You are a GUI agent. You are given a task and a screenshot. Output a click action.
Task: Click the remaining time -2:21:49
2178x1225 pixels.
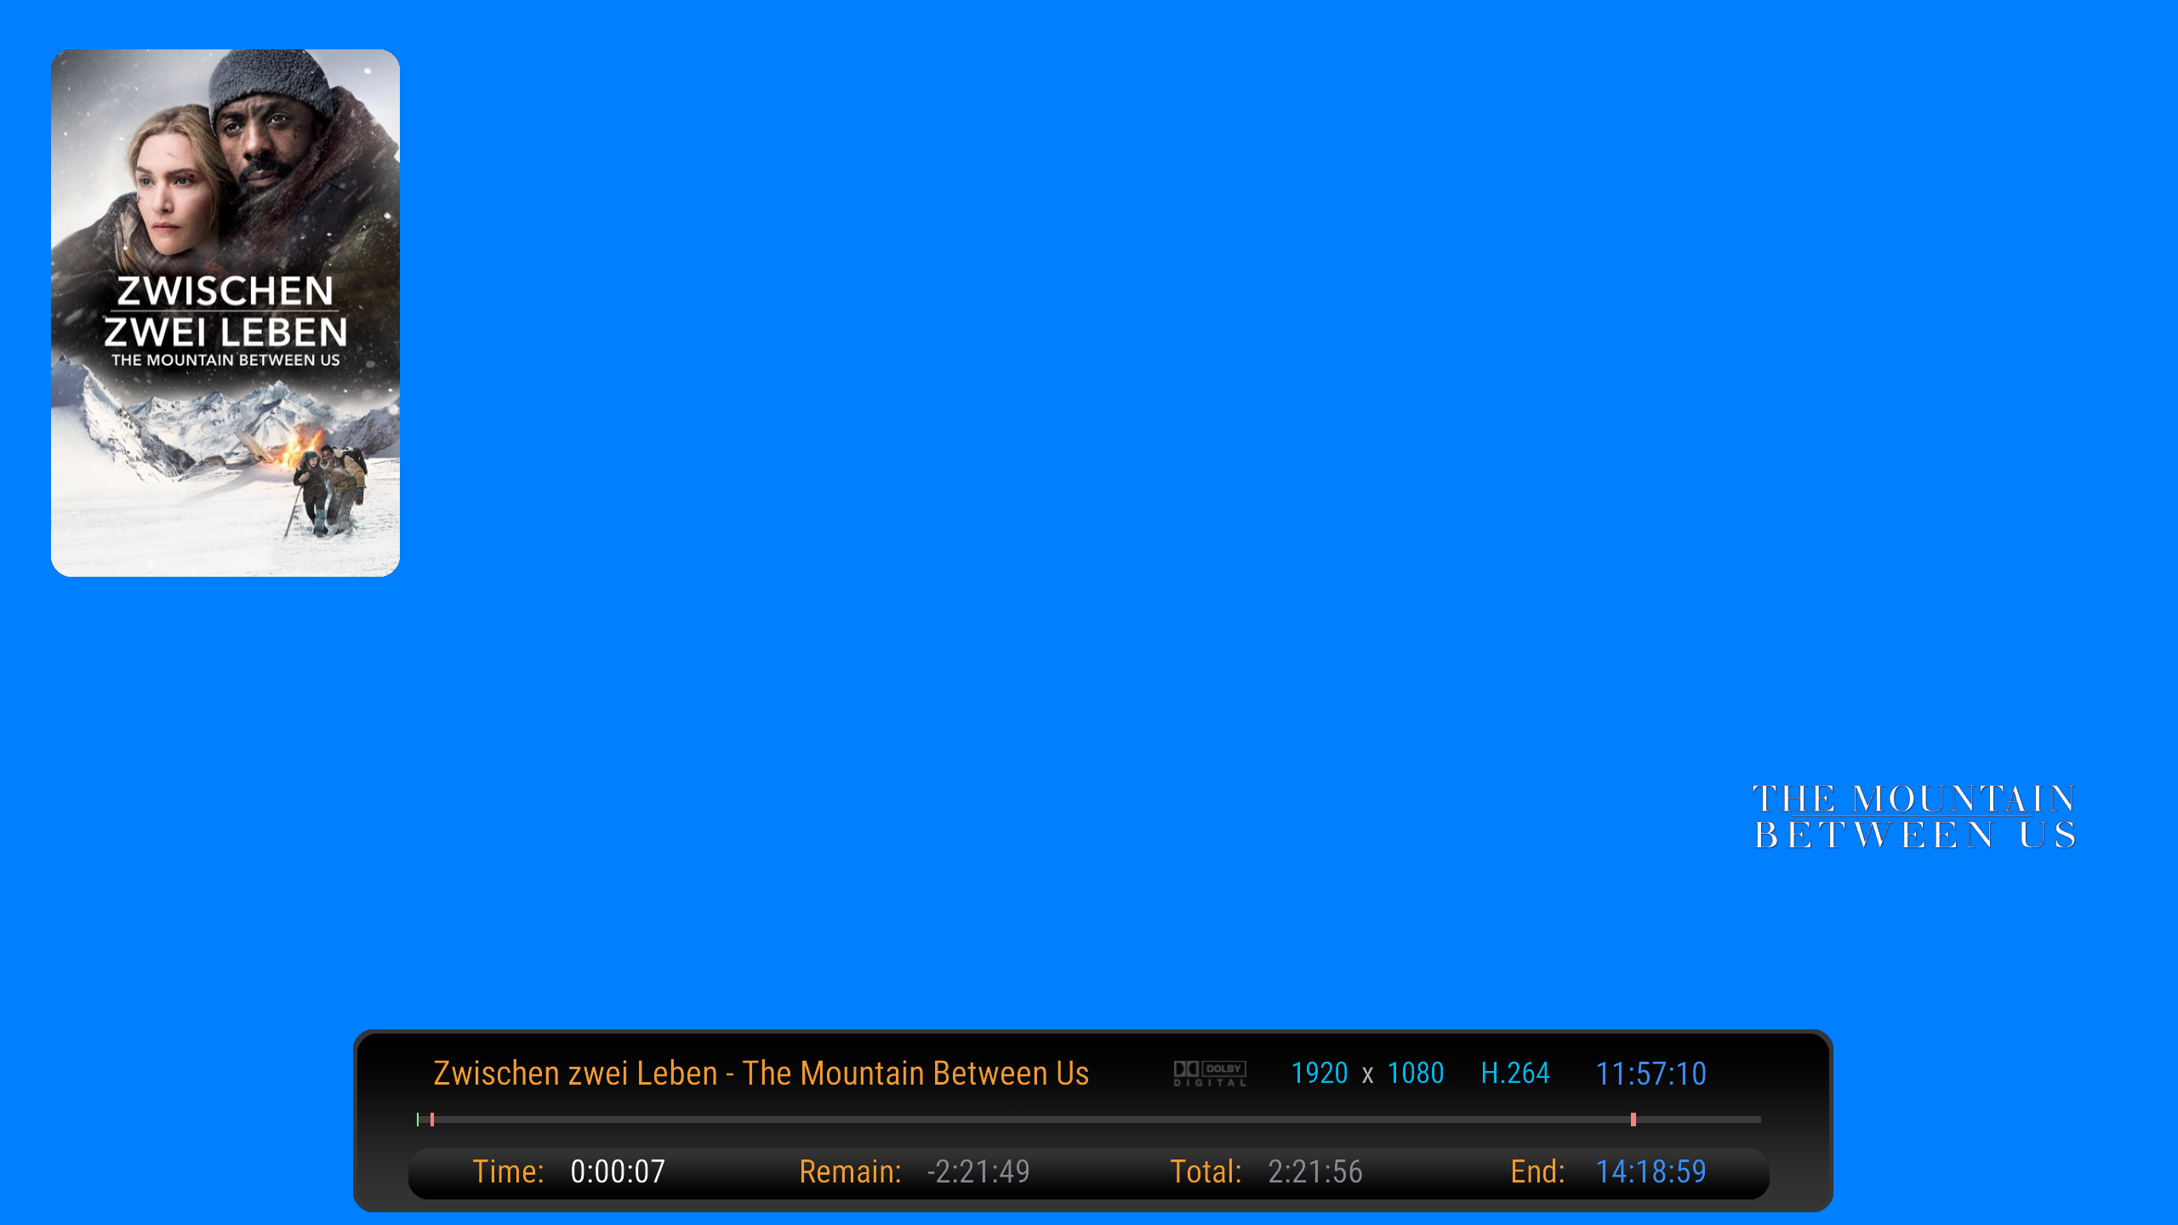point(978,1172)
